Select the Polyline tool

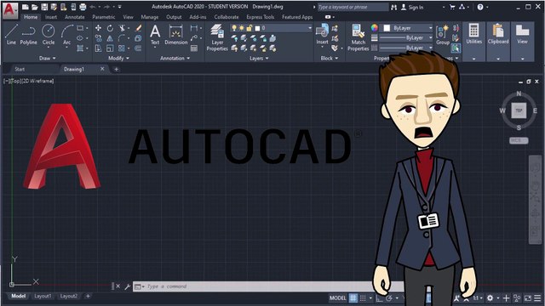[x=28, y=35]
